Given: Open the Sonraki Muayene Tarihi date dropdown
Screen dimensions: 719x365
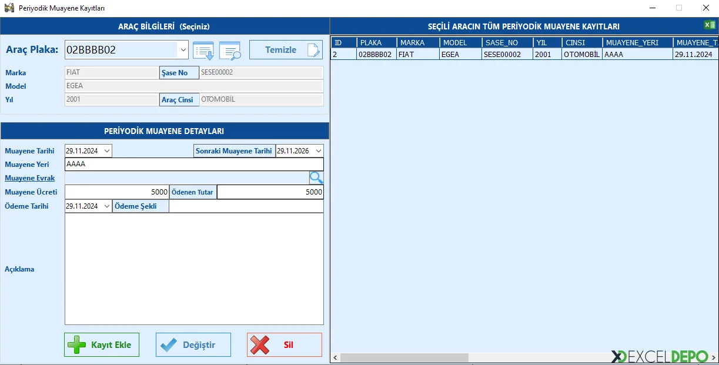Looking at the screenshot, I should tap(318, 151).
